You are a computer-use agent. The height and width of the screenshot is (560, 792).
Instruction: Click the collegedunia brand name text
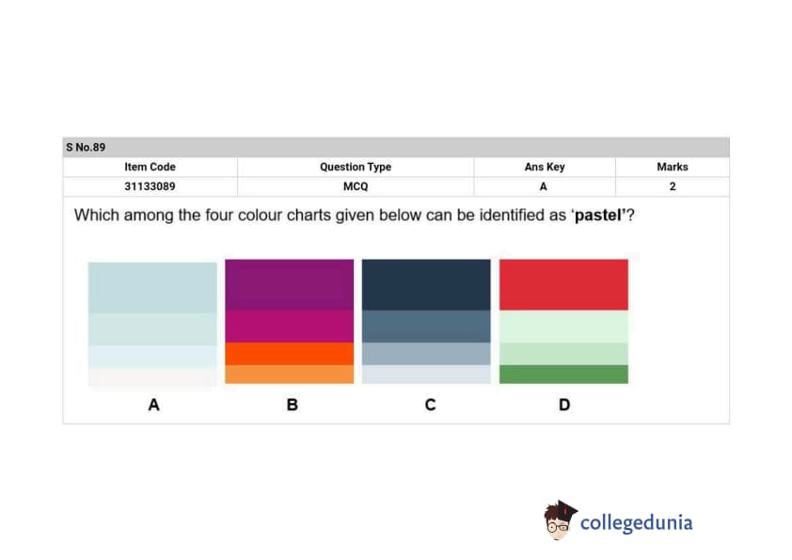click(636, 522)
